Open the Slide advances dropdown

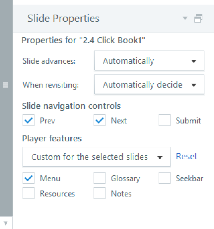coord(149,61)
